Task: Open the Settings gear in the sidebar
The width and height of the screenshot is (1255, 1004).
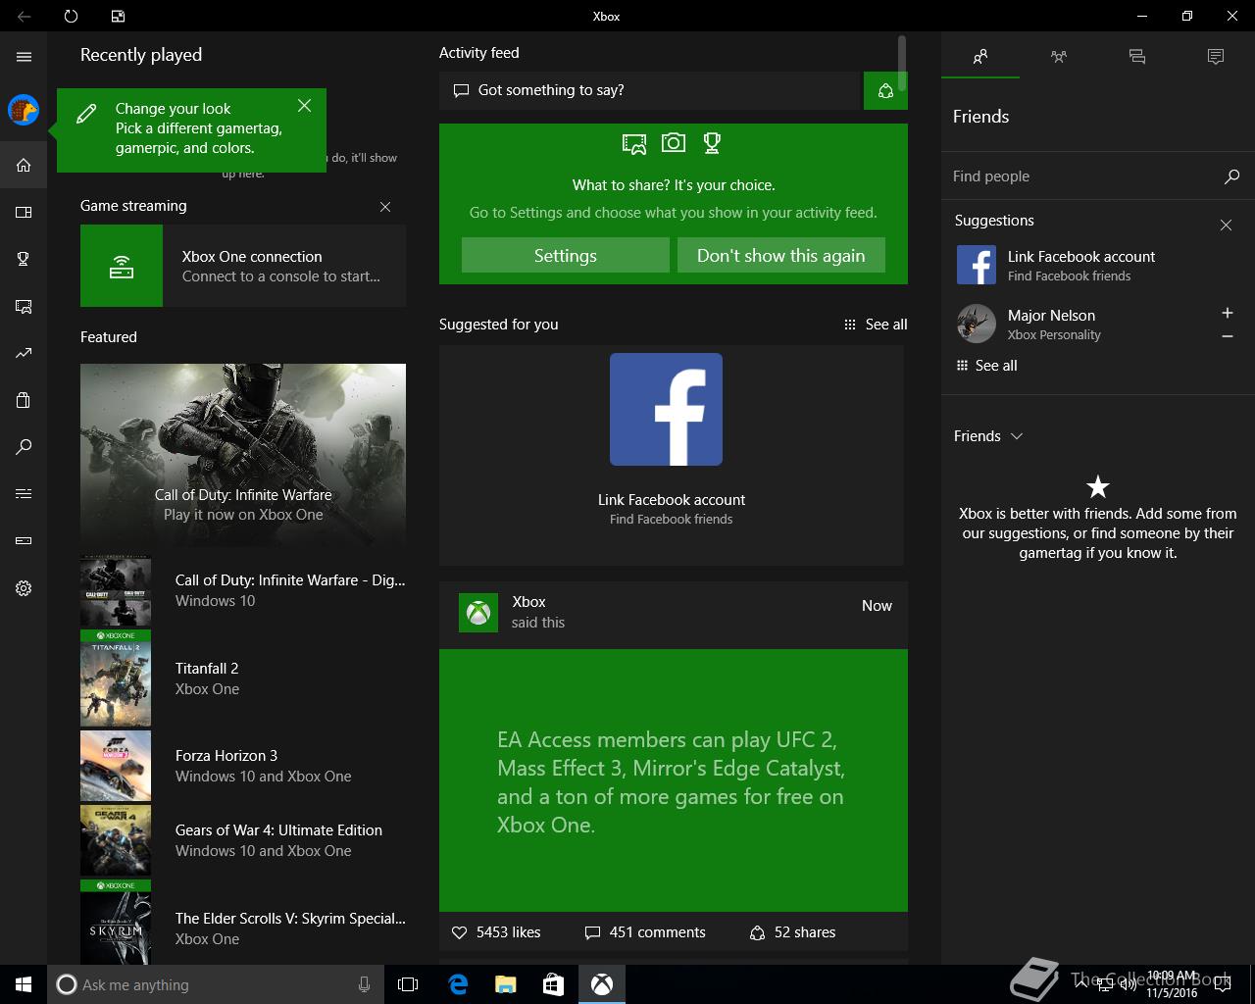Action: coord(24,588)
